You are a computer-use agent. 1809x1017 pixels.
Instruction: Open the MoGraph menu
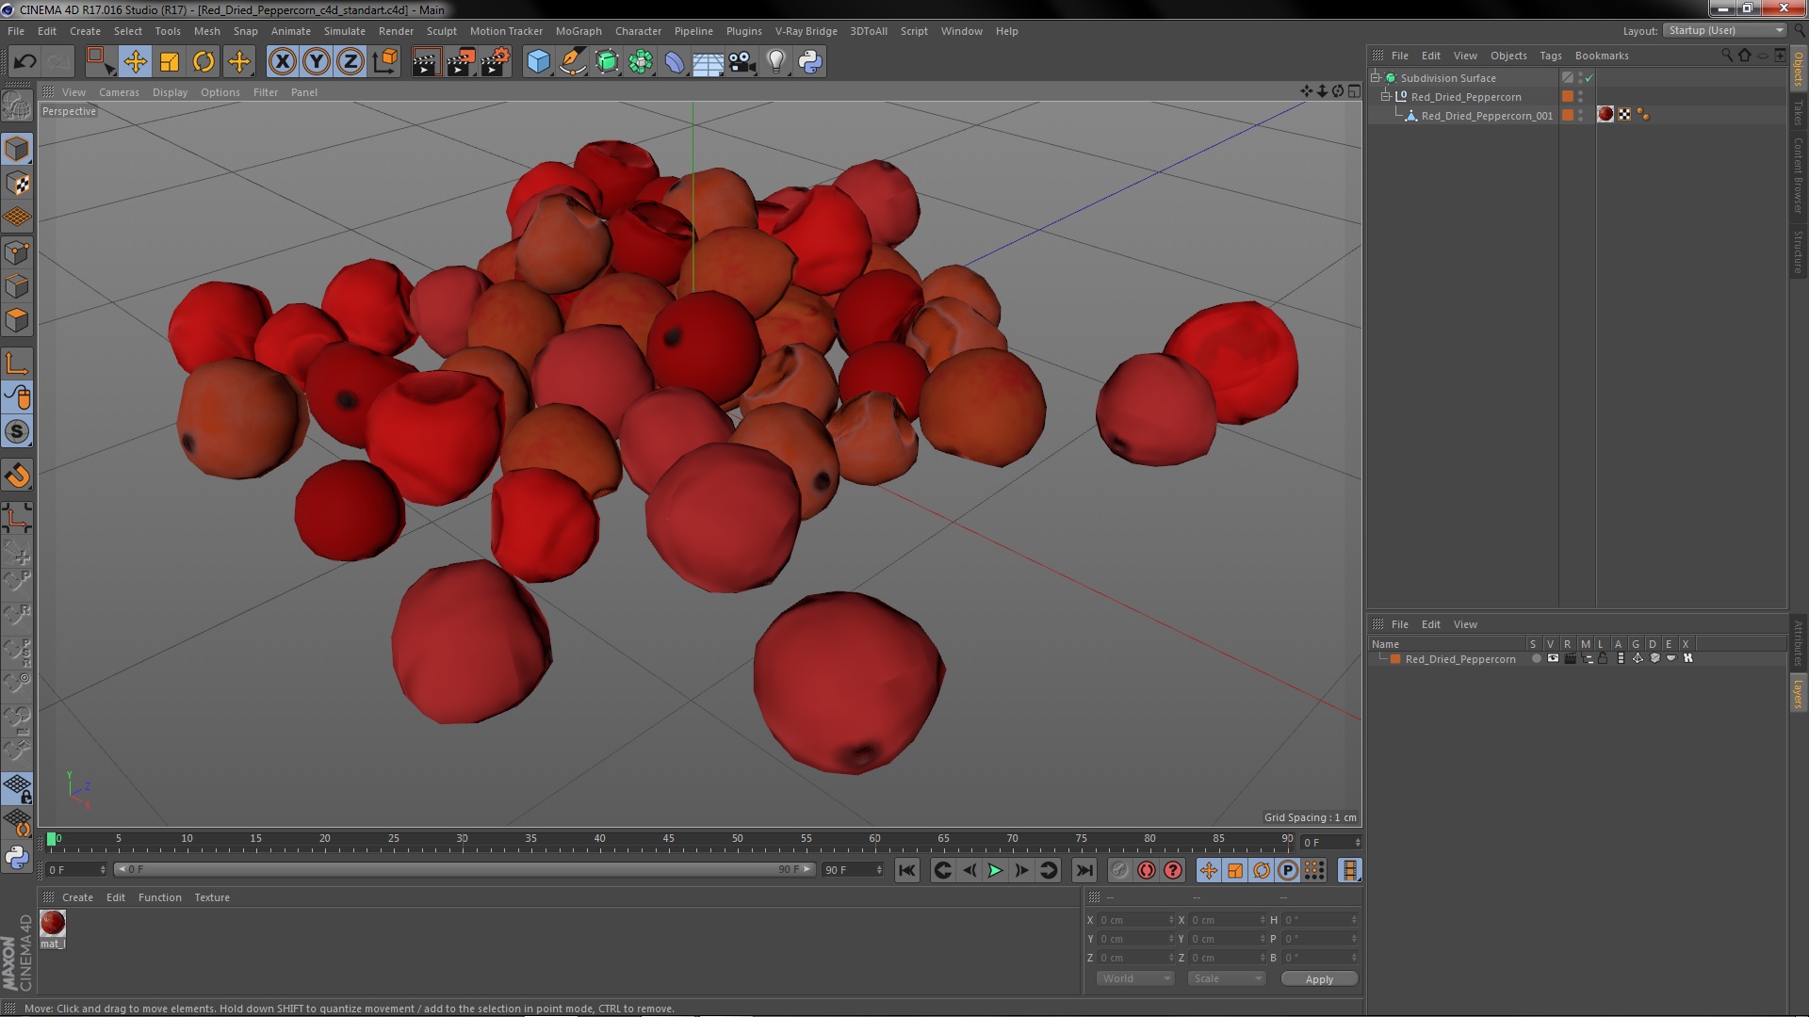[578, 31]
